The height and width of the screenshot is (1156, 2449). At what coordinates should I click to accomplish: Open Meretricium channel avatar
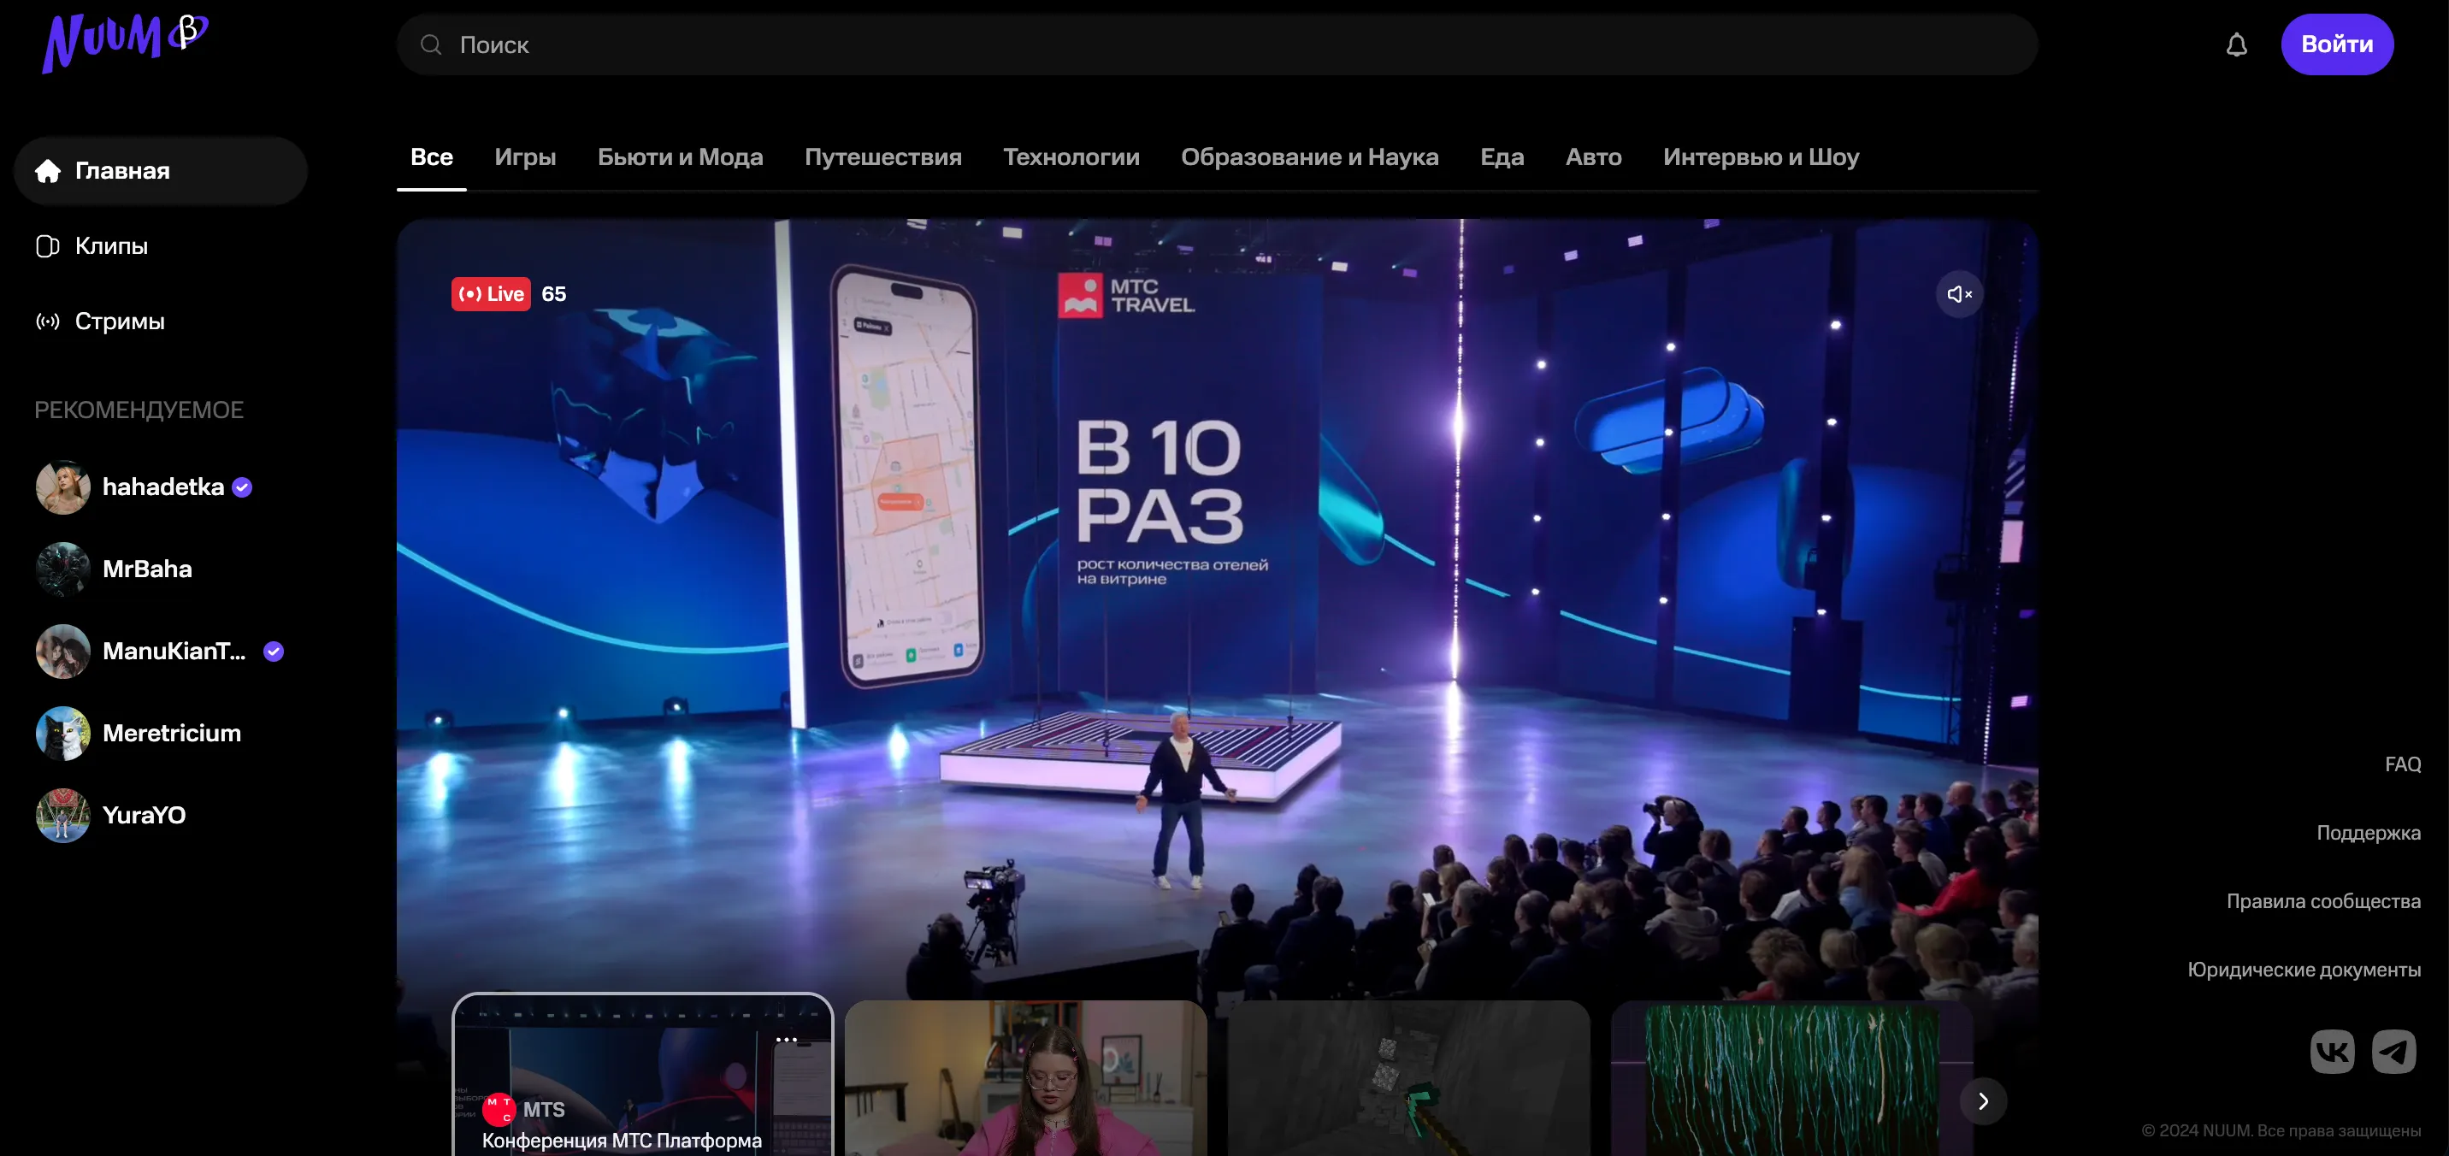(62, 733)
